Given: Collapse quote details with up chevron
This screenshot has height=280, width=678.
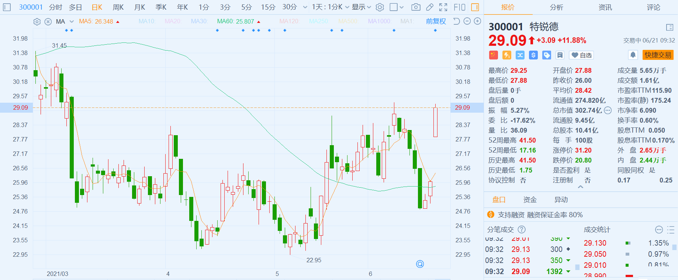Looking at the screenshot, I should 581,187.
